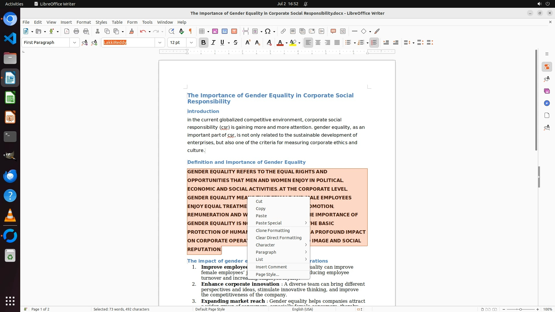Open Find & Replace icon
555x312 pixels.
click(171, 31)
